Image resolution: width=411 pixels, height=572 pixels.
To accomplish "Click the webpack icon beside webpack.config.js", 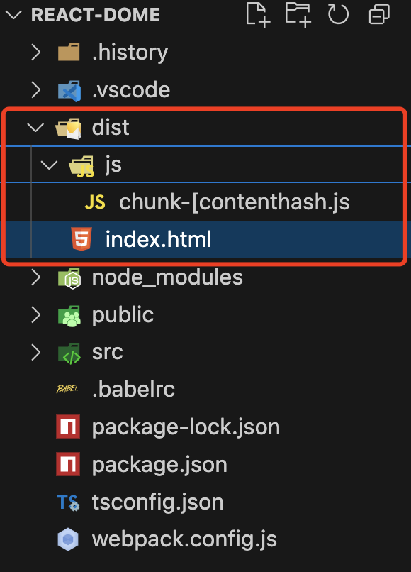I will coord(67,539).
